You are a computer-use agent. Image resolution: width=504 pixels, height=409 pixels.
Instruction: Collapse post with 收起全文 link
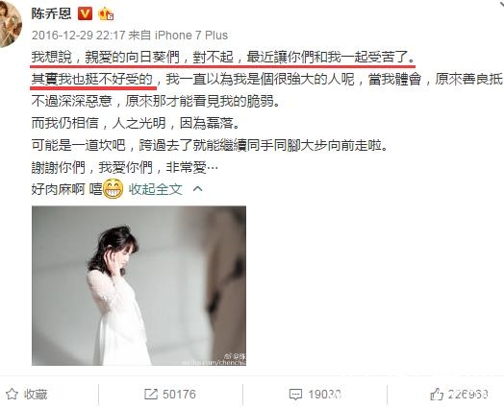[x=155, y=189]
